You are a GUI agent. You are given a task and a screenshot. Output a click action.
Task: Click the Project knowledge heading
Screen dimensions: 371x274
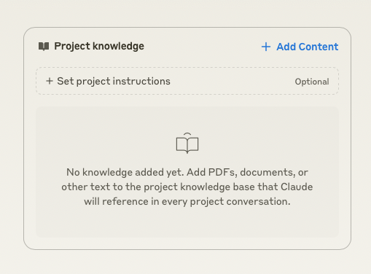(99, 46)
